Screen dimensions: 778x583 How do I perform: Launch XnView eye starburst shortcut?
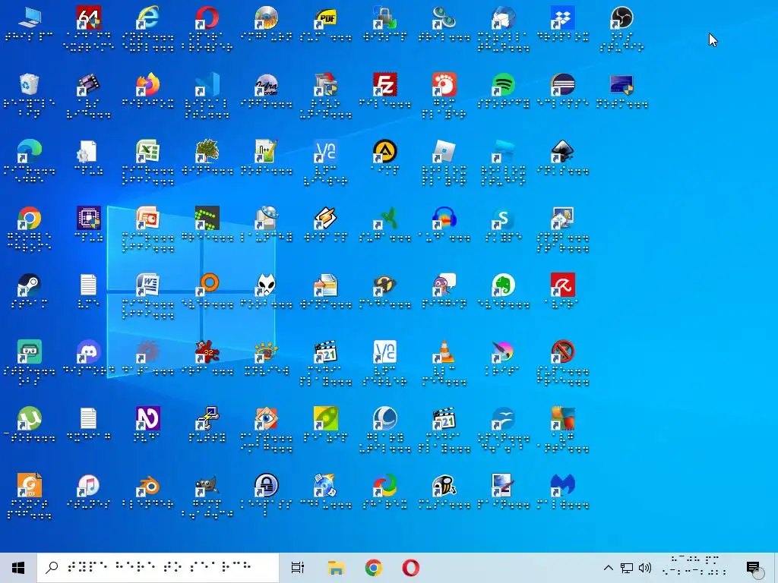[267, 351]
